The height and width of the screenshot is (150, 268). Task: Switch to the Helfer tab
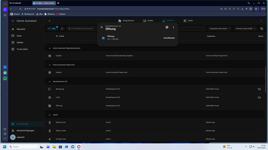[x=188, y=20]
